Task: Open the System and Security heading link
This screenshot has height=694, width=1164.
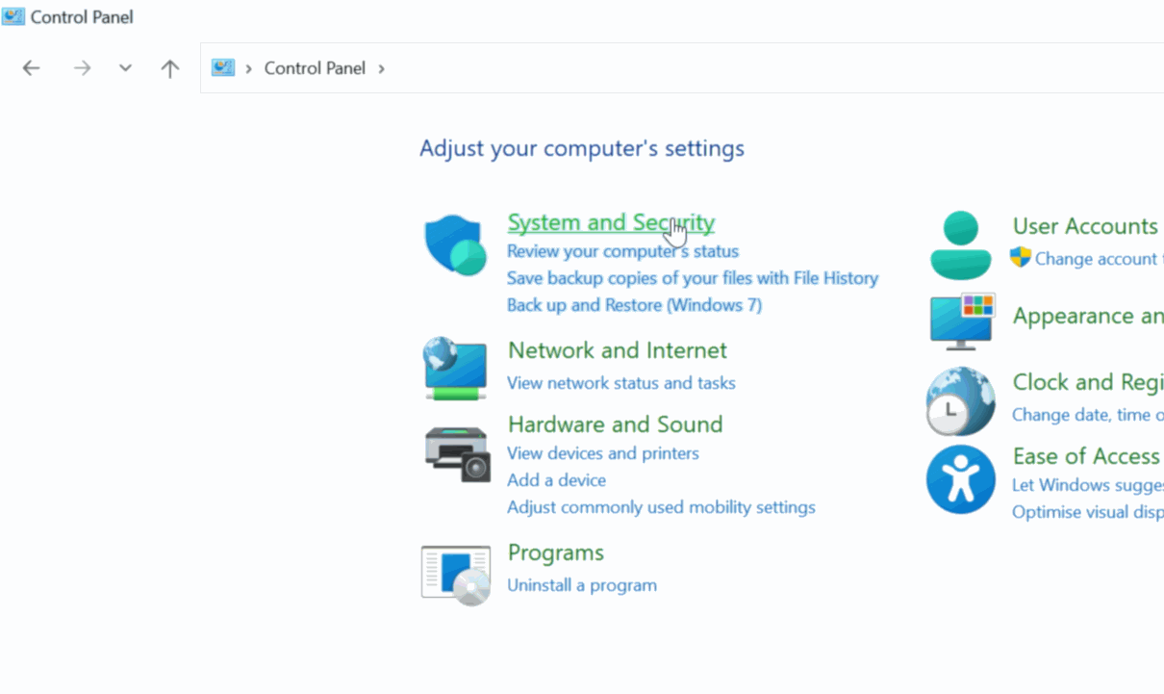Action: coord(610,222)
